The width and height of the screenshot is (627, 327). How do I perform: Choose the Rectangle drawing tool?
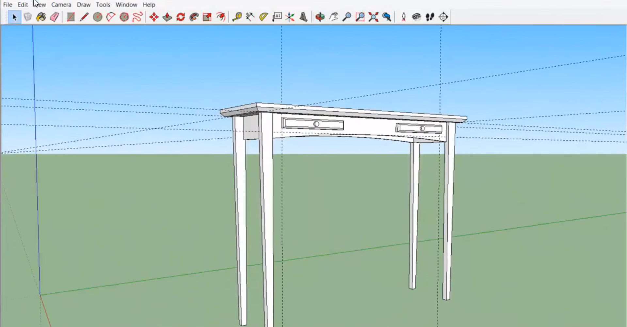pos(71,17)
